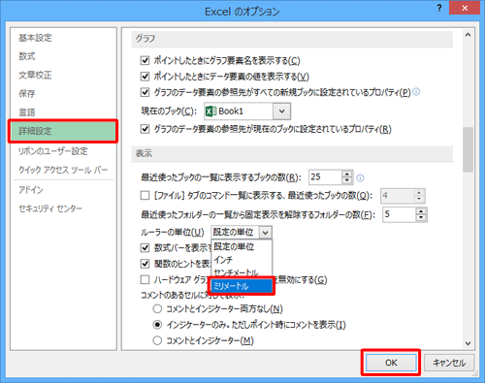
Task: Choose センチメートル from ruler unit list
Action: pos(242,272)
